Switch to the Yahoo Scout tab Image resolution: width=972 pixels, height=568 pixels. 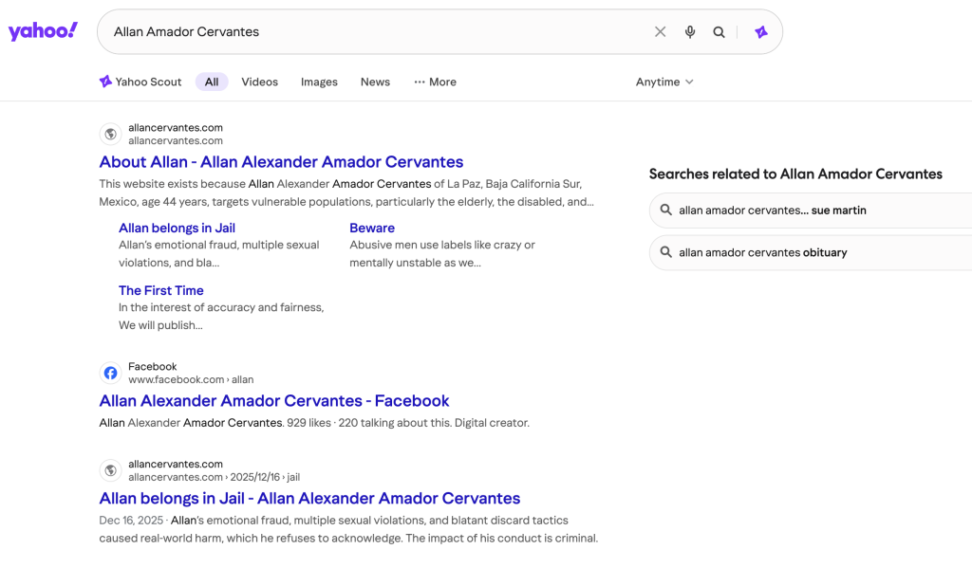140,82
